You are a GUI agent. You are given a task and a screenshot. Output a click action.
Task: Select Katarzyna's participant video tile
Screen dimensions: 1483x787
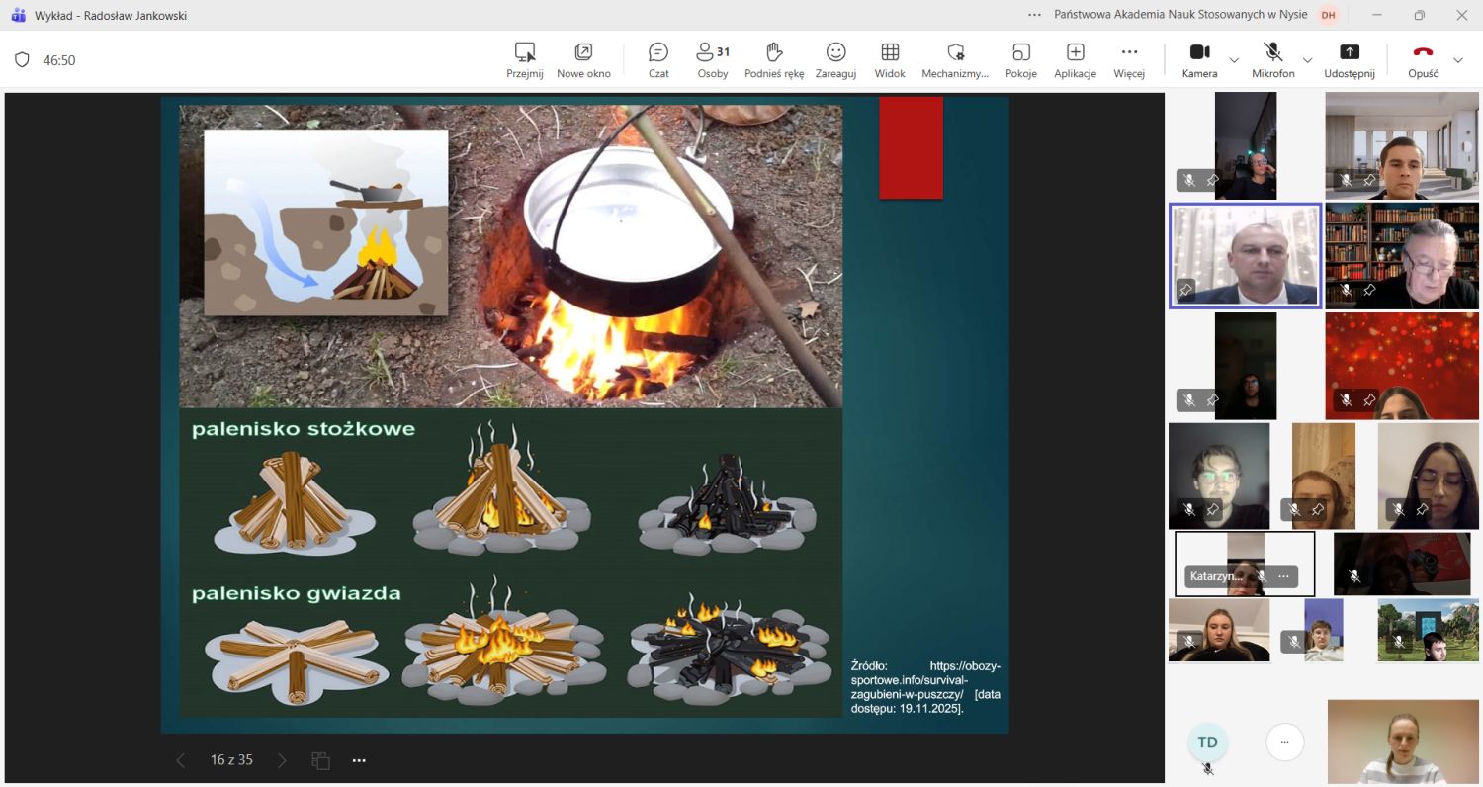click(1245, 564)
